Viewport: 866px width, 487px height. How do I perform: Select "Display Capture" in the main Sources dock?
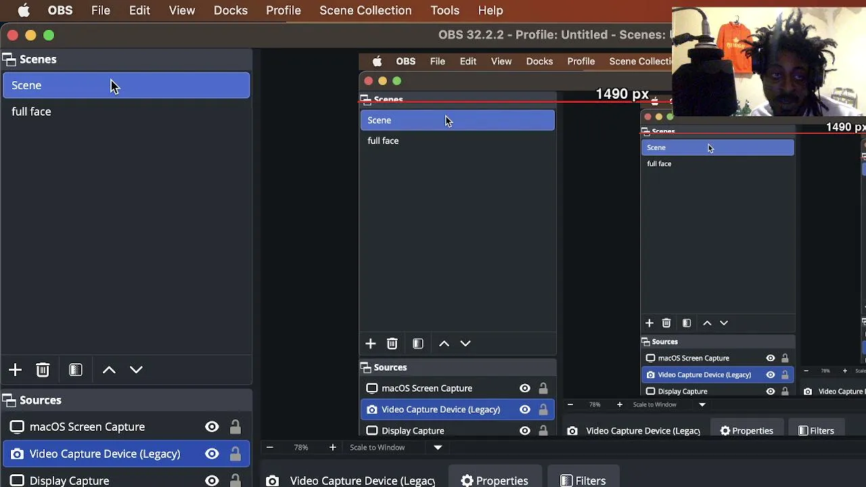coord(69,481)
